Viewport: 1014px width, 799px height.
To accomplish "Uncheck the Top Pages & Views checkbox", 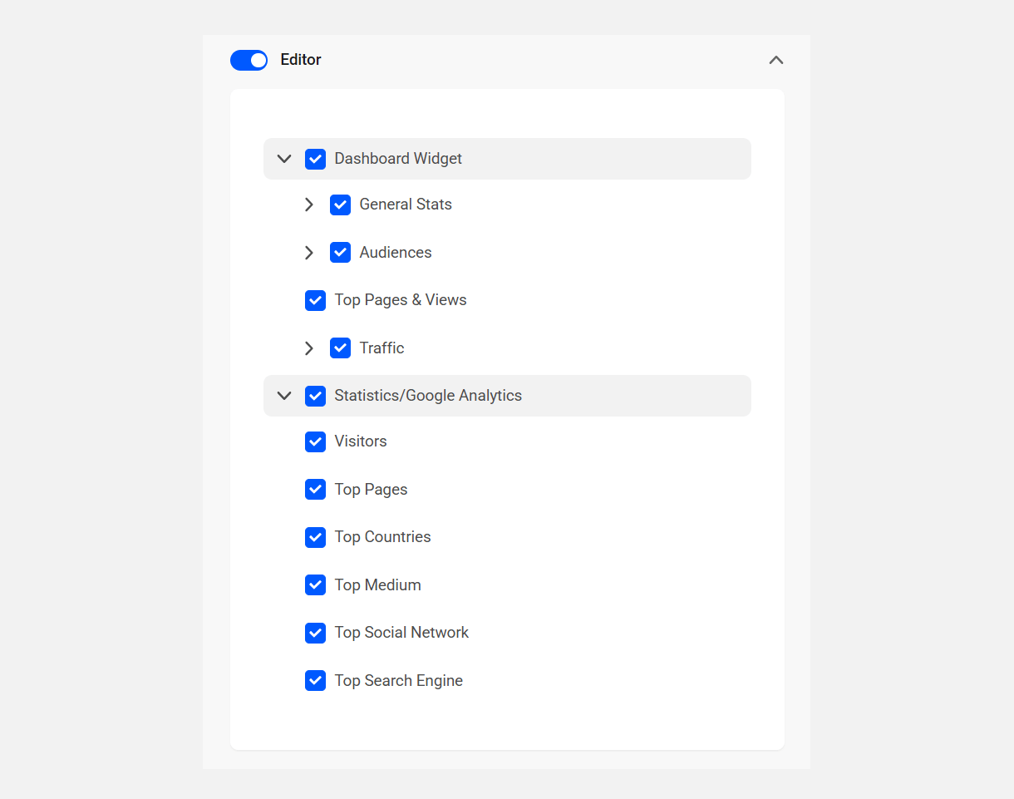I will point(315,300).
